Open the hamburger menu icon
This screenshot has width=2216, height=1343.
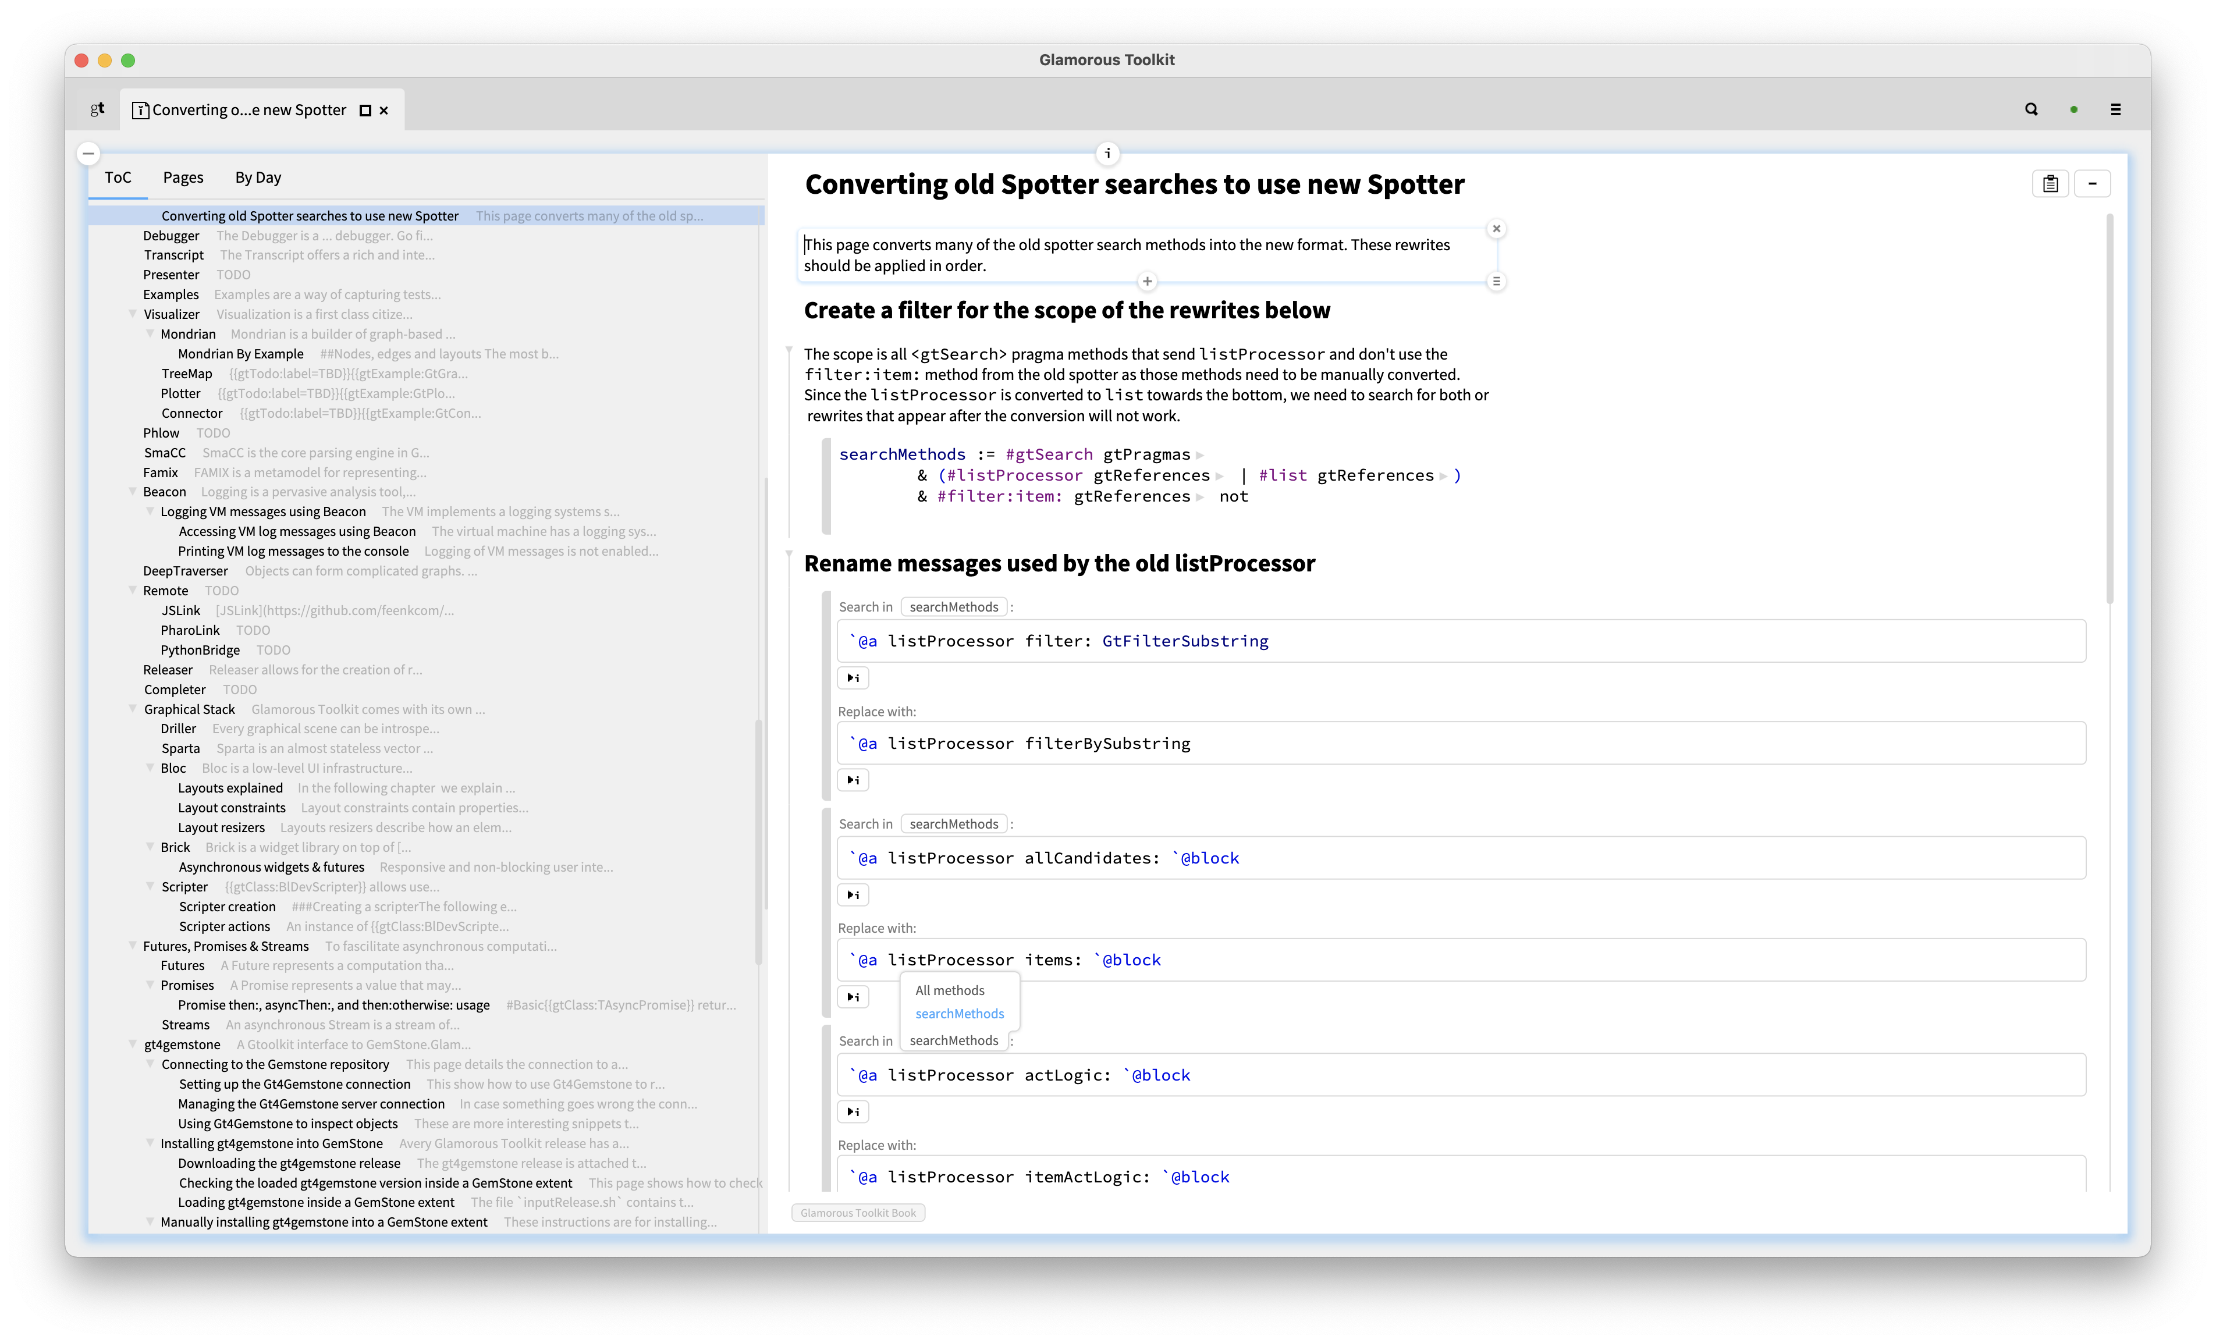(2115, 109)
